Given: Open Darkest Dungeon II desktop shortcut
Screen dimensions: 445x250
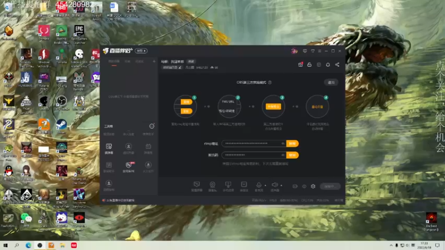Looking at the screenshot, I should point(431,221).
